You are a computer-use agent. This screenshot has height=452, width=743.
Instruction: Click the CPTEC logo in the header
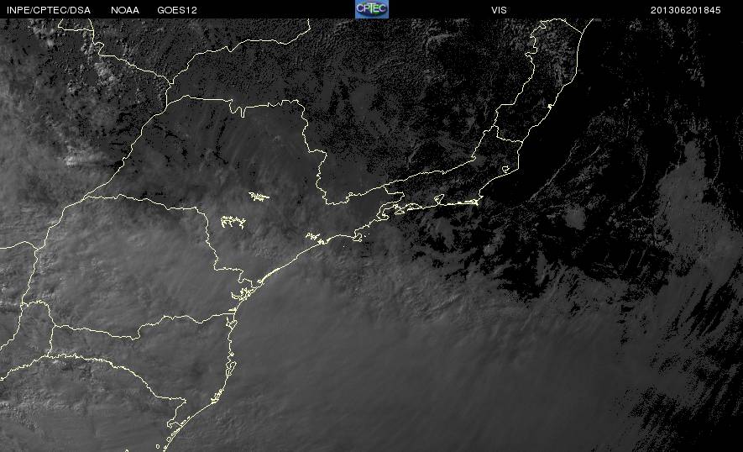[372, 9]
